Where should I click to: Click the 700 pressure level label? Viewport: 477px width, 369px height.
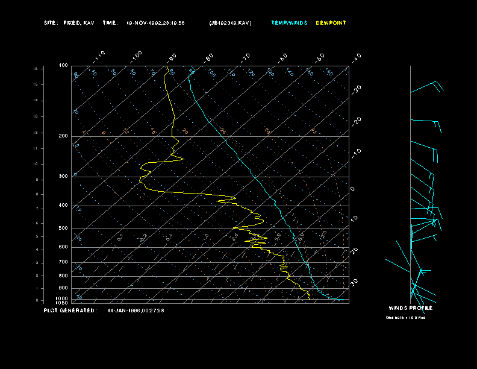[x=63, y=262]
